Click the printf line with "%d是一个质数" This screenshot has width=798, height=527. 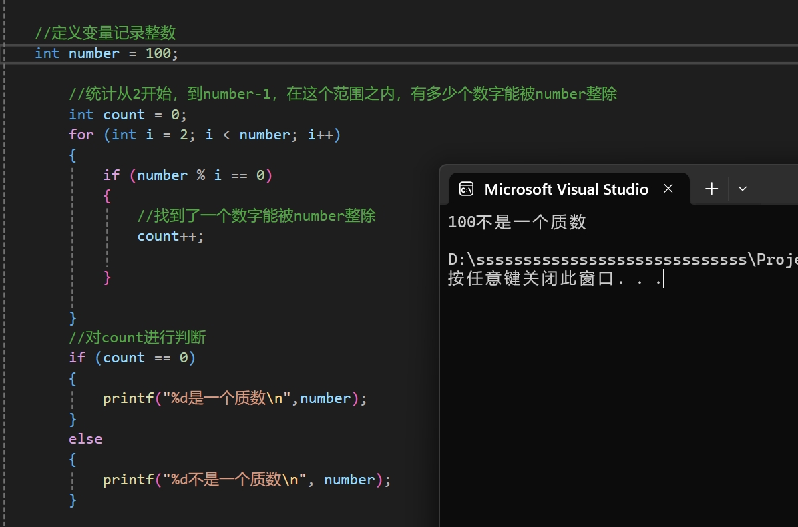(234, 398)
